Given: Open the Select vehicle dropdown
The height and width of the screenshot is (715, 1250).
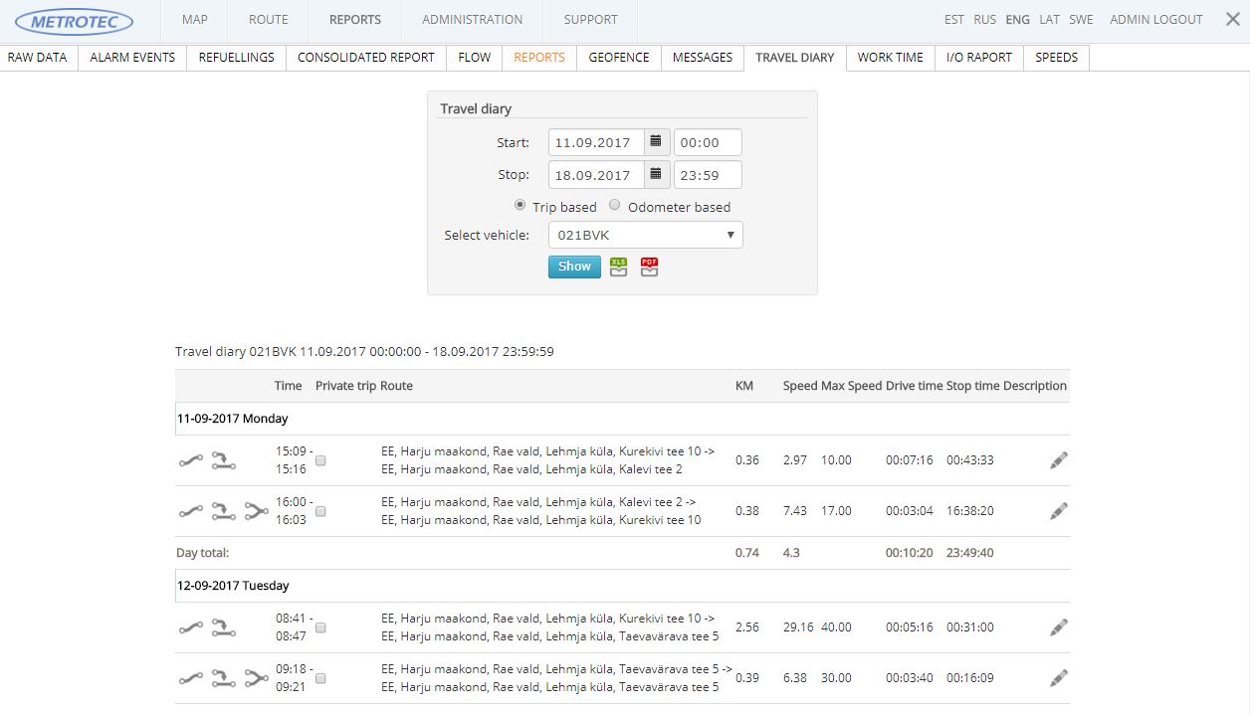Looking at the screenshot, I should (x=645, y=235).
